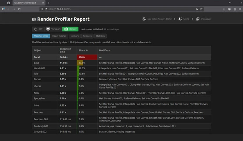Select the Render Profiler Report browser tab
This screenshot has height=141, width=243.
[29, 3]
